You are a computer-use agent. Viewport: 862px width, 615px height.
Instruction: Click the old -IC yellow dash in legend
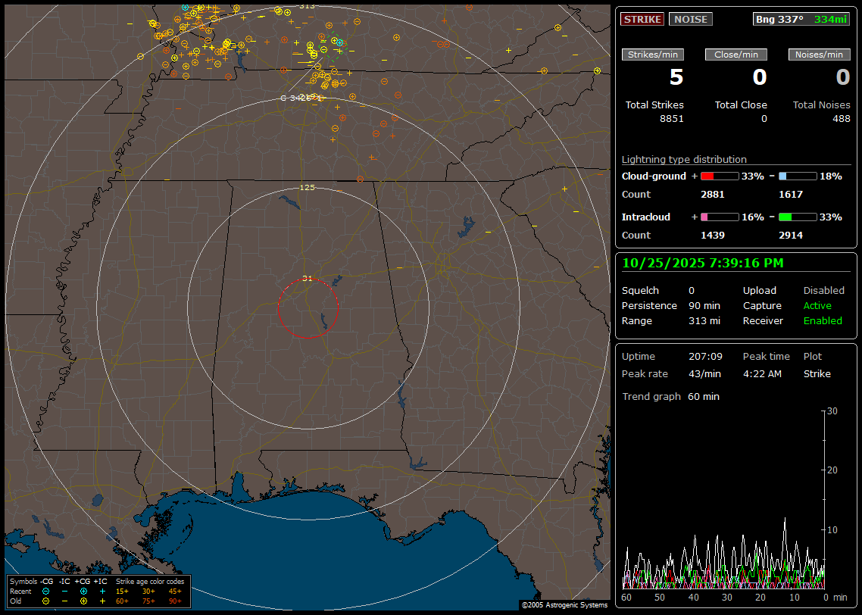point(65,601)
